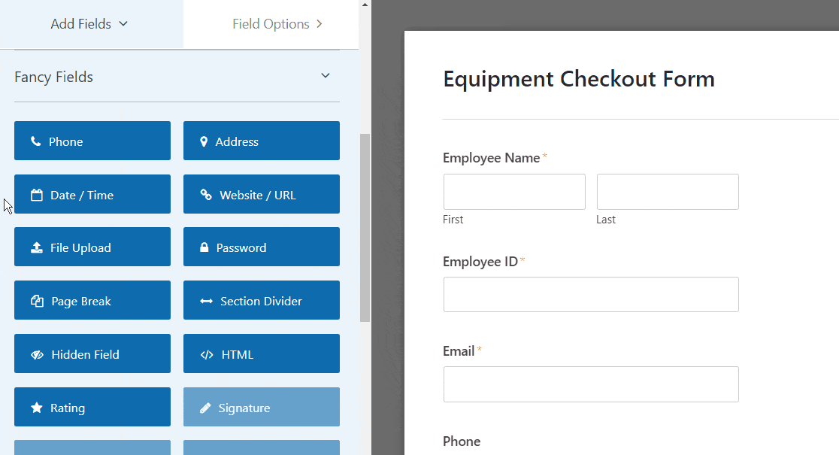Click the Rating star icon
Viewport: 839px width, 455px height.
coord(36,408)
